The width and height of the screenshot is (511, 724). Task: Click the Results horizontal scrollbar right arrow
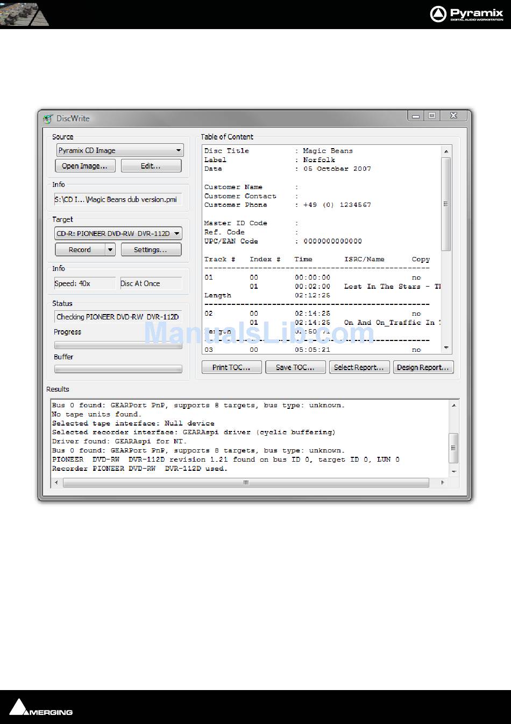pos(443,483)
